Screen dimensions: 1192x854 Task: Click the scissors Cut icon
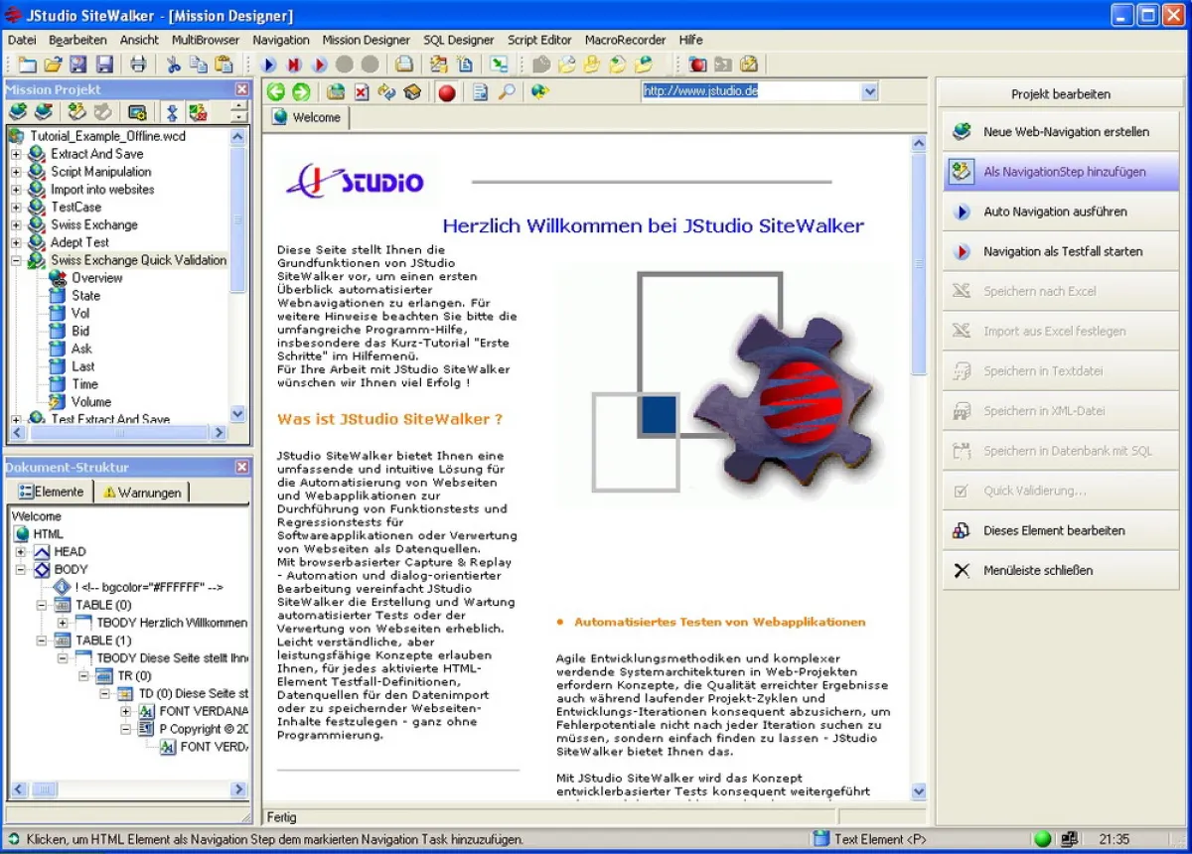click(173, 65)
